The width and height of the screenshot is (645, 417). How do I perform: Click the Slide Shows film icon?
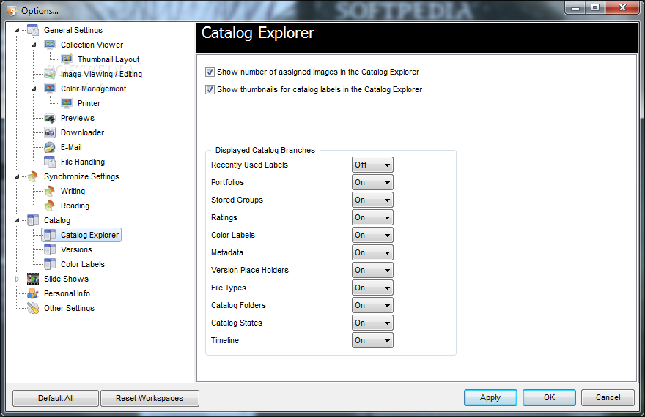coord(33,279)
